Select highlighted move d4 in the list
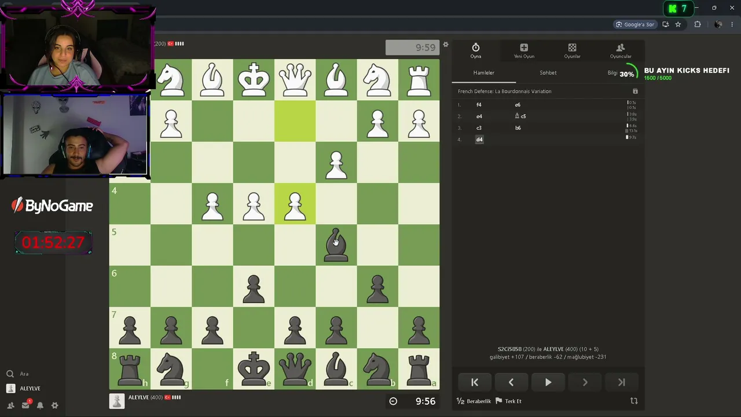The width and height of the screenshot is (741, 417). pyautogui.click(x=479, y=140)
